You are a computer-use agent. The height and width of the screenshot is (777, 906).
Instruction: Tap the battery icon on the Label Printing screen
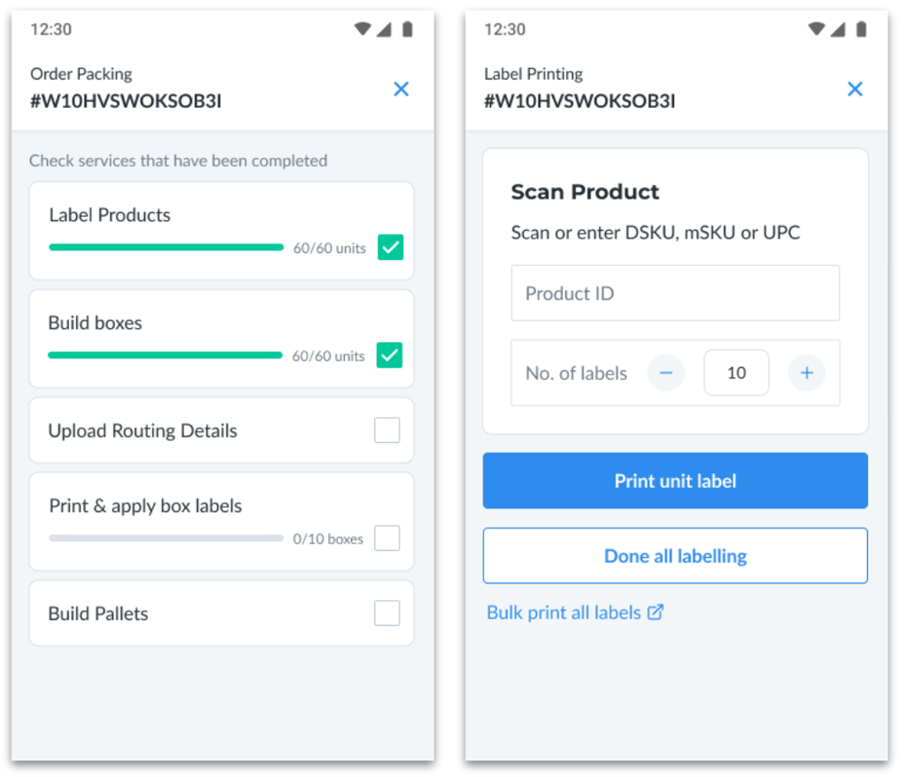pos(861,29)
